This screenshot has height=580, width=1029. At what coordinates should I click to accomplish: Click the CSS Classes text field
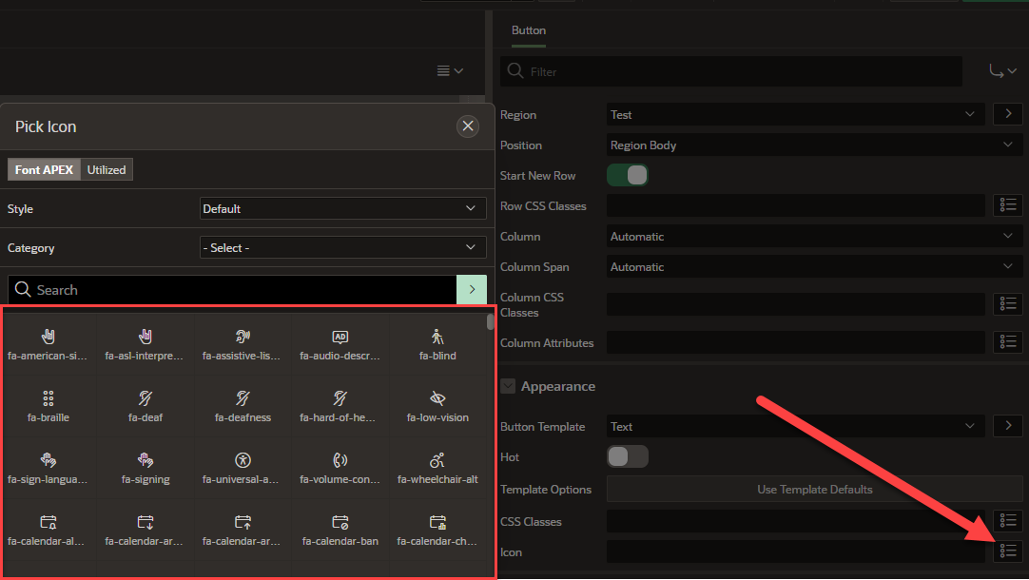tap(795, 521)
